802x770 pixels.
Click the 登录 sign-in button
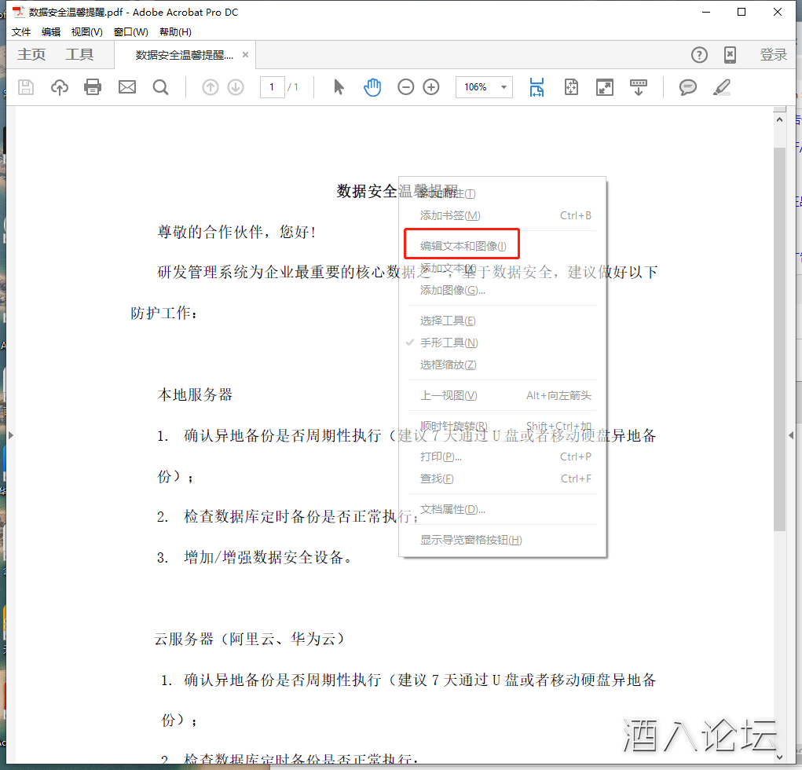coord(773,55)
